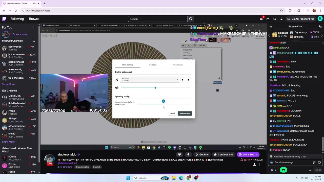Screen dimensions: 324x182
Task: Play the during-spin sound preview
Action: point(183,80)
